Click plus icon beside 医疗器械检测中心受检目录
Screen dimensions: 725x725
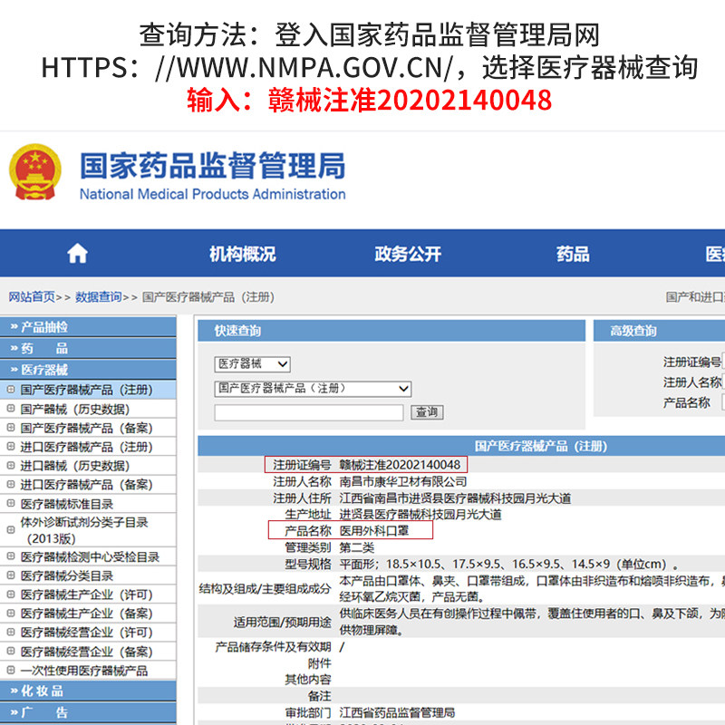(x=11, y=556)
